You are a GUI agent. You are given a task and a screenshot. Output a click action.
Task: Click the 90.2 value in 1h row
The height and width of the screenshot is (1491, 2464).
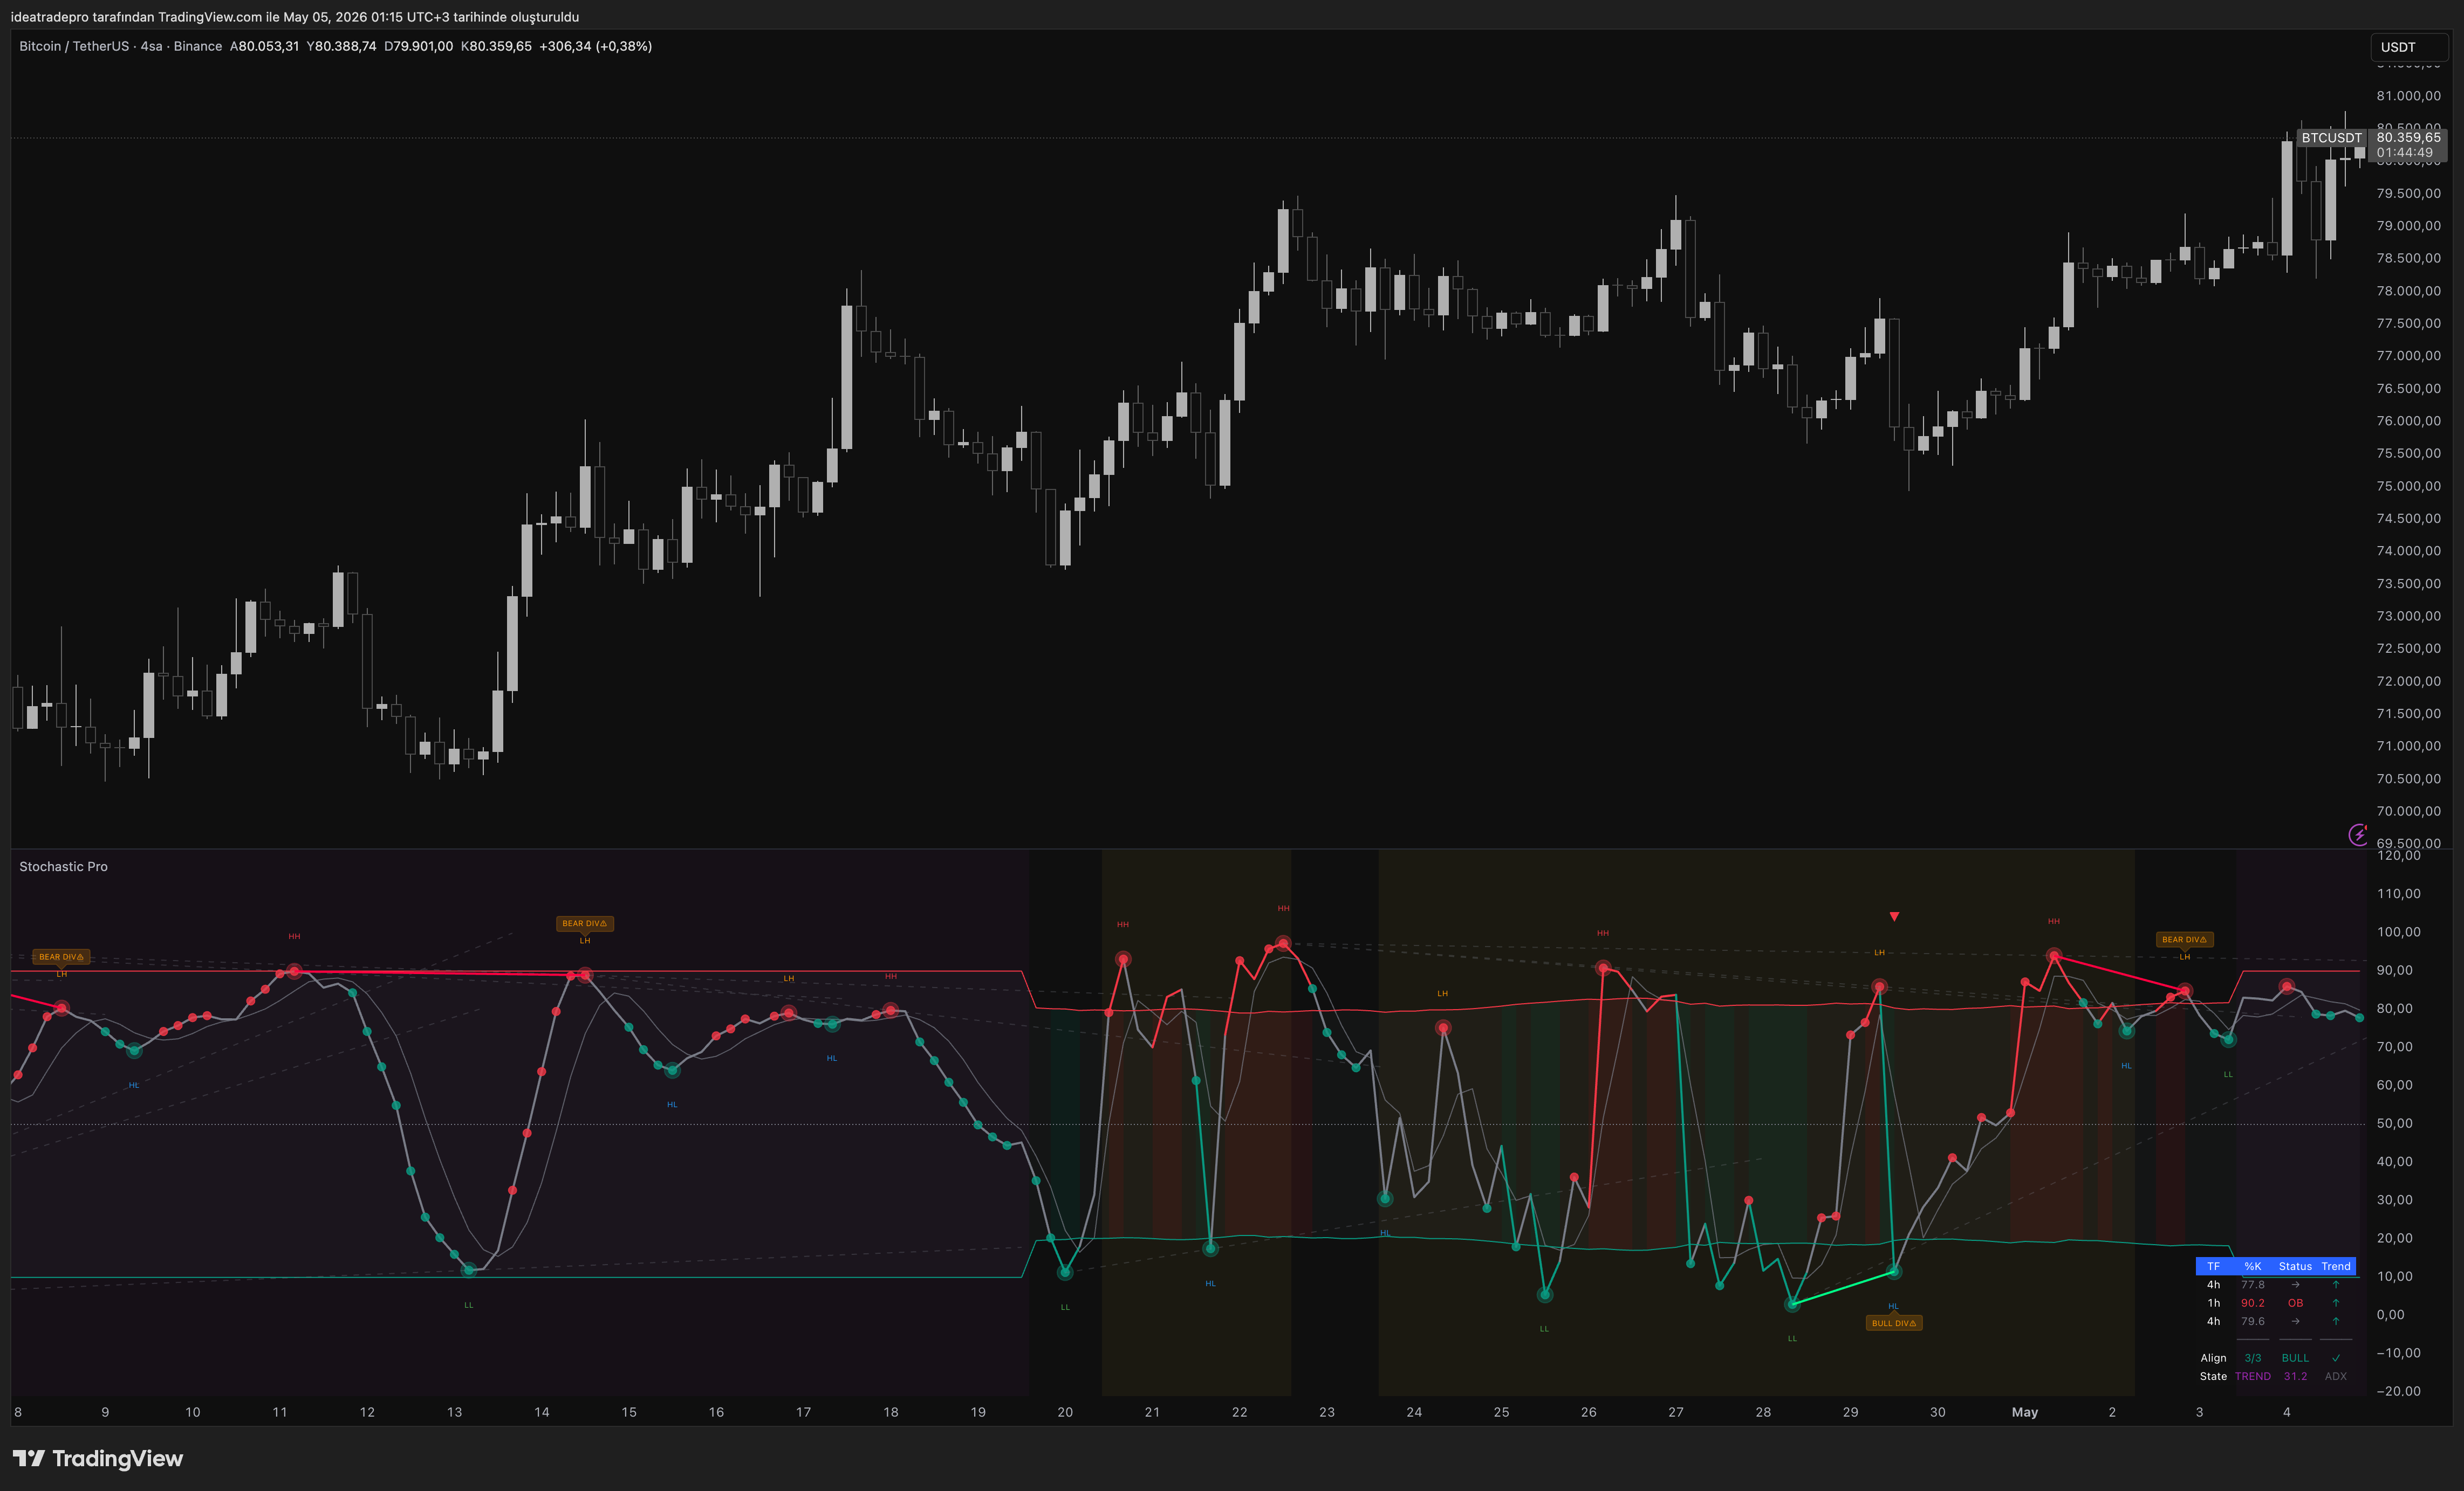point(2253,1303)
